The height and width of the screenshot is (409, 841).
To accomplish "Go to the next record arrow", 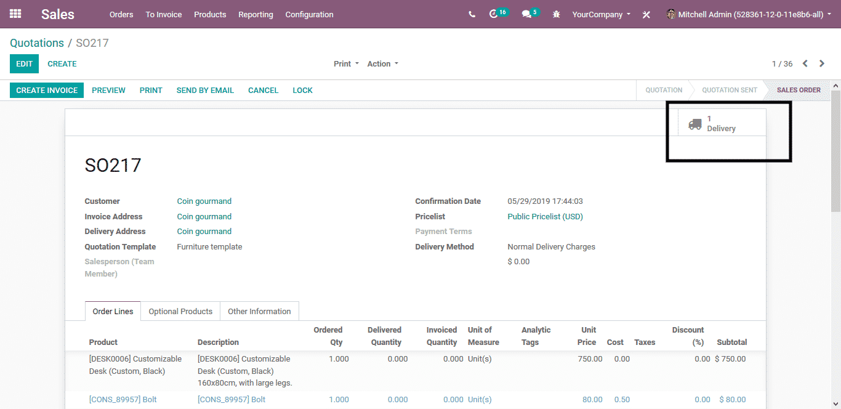I will click(x=822, y=63).
